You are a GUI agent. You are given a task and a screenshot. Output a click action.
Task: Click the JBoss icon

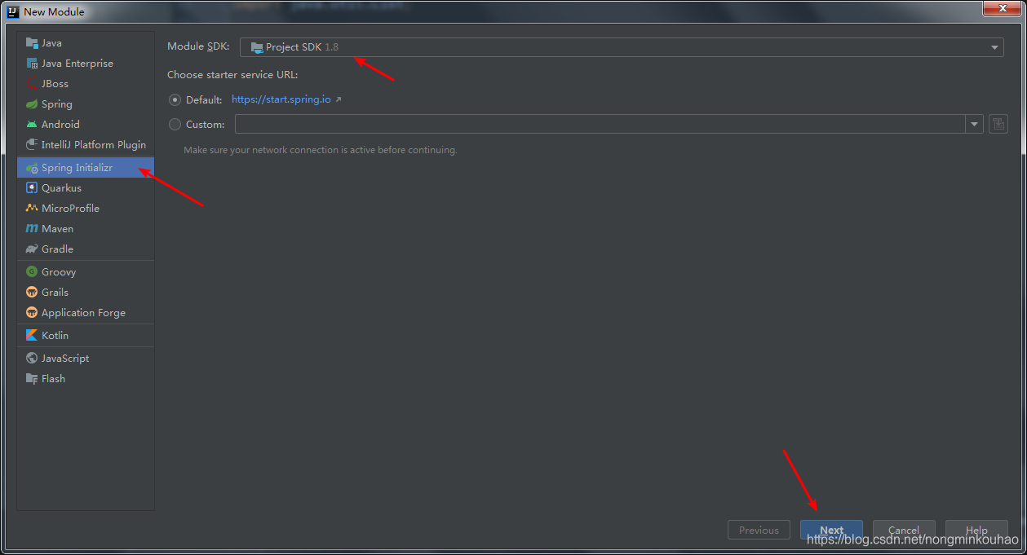click(32, 84)
